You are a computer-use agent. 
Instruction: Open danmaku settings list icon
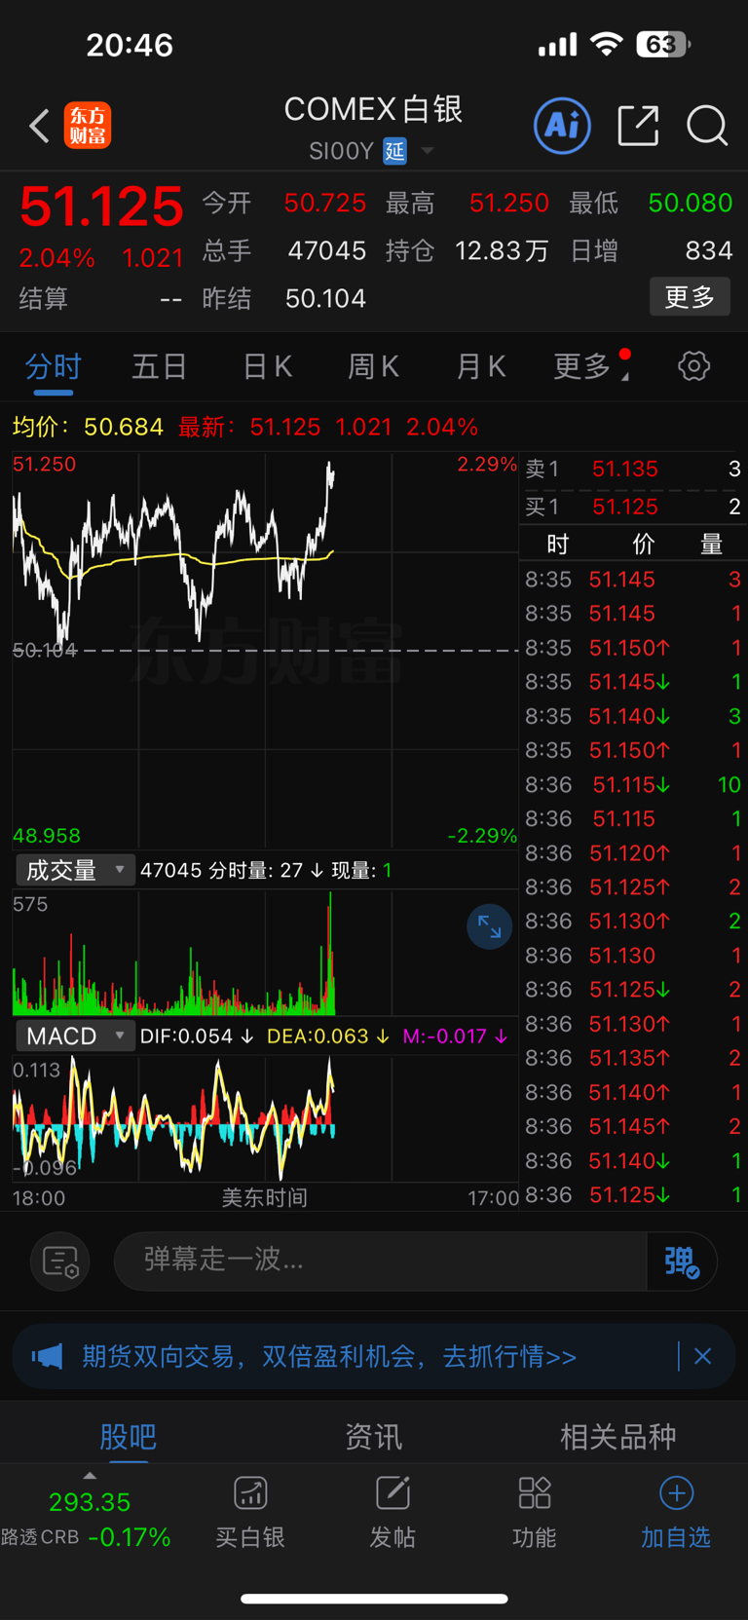(60, 1262)
